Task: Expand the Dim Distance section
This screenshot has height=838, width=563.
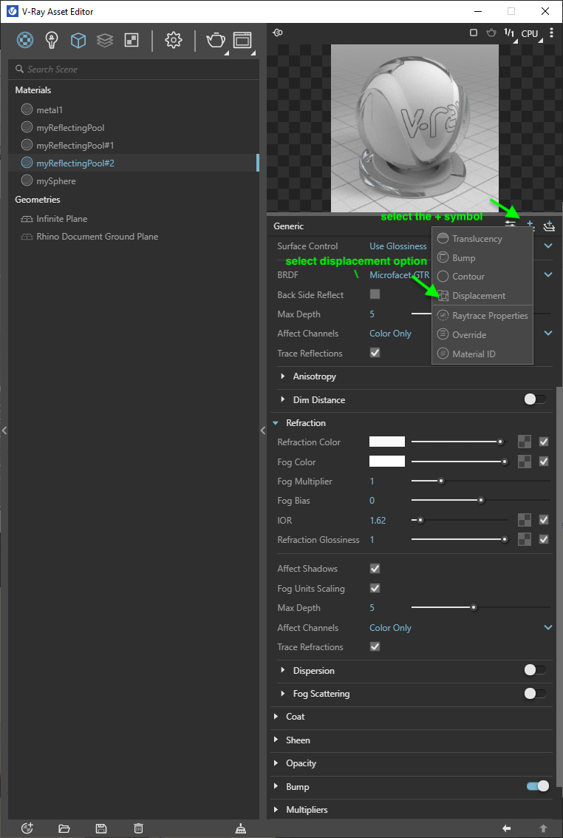Action: (x=283, y=399)
